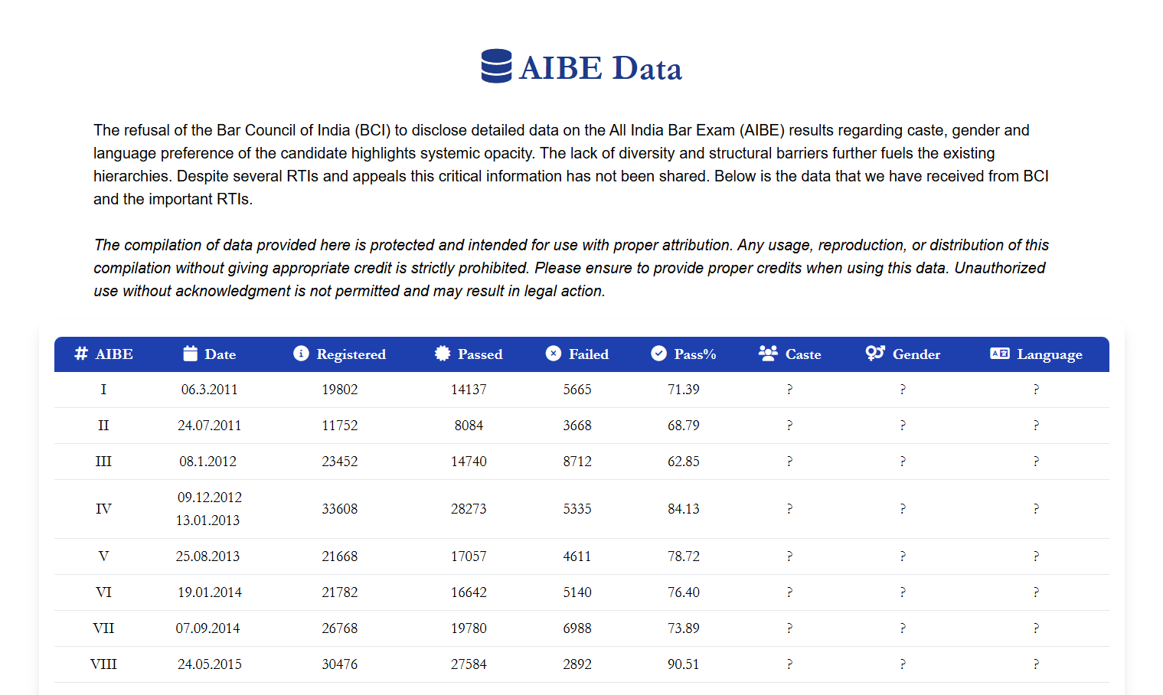
Task: Select the pass percentage 68.79
Action: [x=684, y=426]
